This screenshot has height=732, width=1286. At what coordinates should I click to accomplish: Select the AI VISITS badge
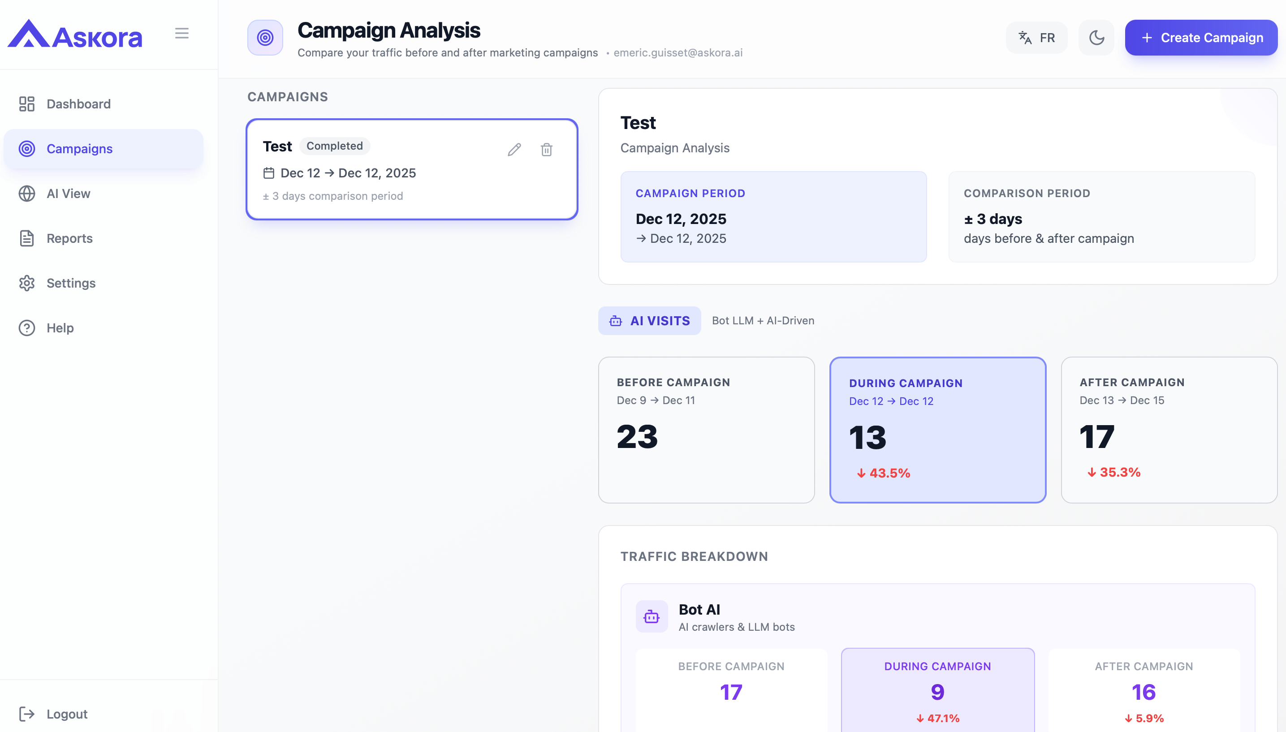tap(649, 321)
